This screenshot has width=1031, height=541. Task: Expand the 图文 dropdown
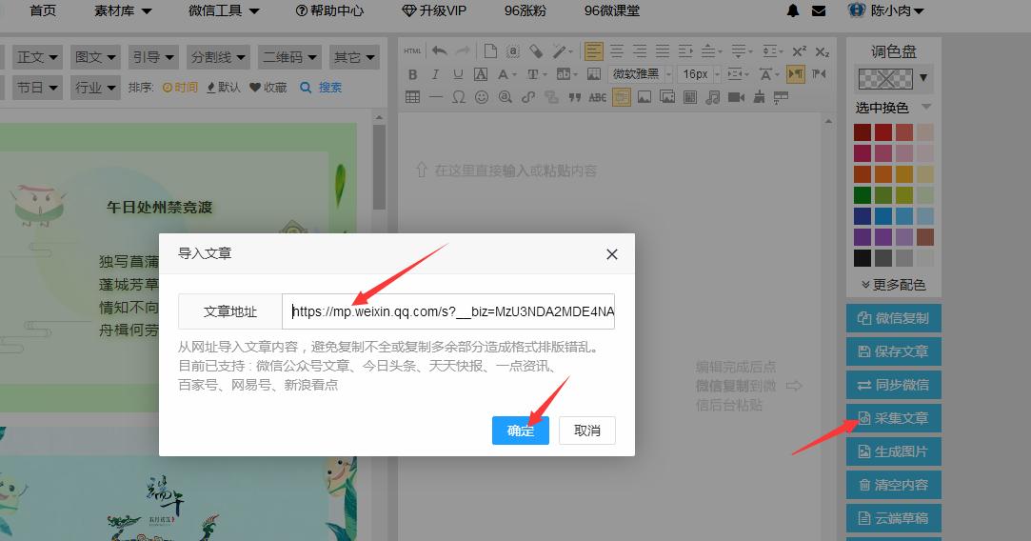[x=95, y=57]
